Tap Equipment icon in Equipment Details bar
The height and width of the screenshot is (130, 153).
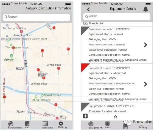95,125
